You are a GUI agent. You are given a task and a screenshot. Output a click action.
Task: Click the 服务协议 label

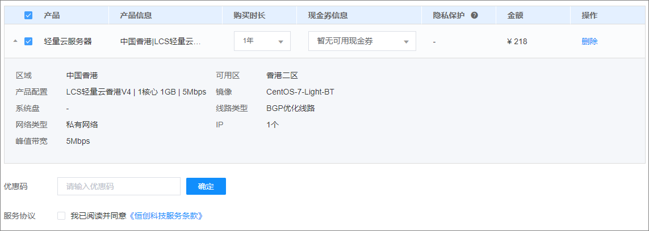coord(19,216)
